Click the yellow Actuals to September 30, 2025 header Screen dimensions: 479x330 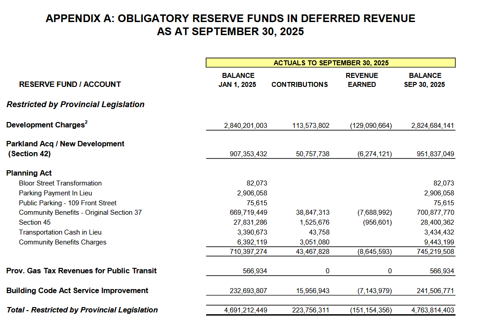pos(331,63)
